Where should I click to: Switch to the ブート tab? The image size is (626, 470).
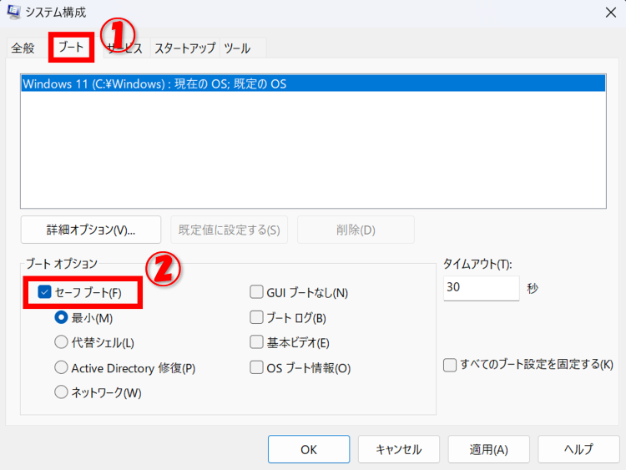(71, 47)
